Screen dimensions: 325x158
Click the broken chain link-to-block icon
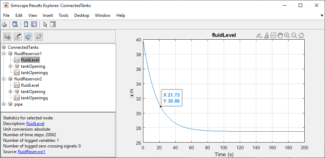point(39,37)
